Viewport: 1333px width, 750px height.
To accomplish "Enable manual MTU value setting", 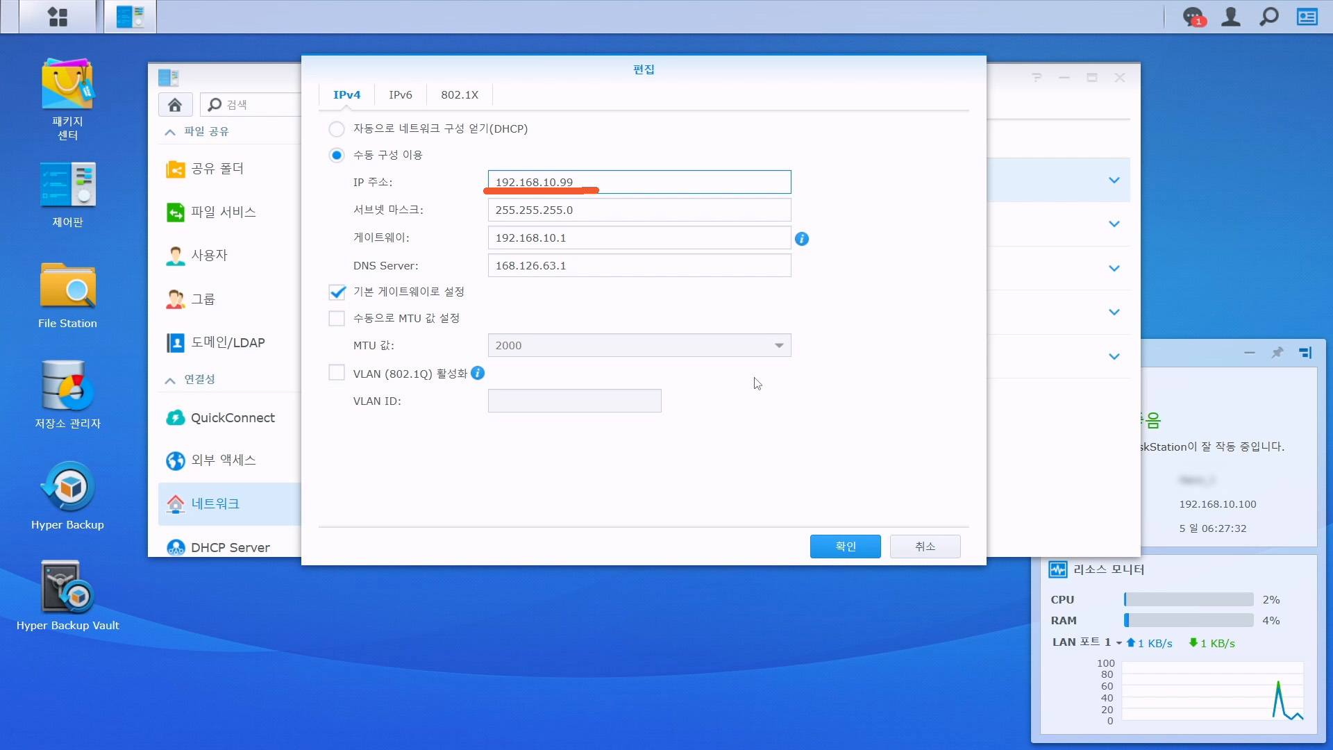I will [x=337, y=319].
